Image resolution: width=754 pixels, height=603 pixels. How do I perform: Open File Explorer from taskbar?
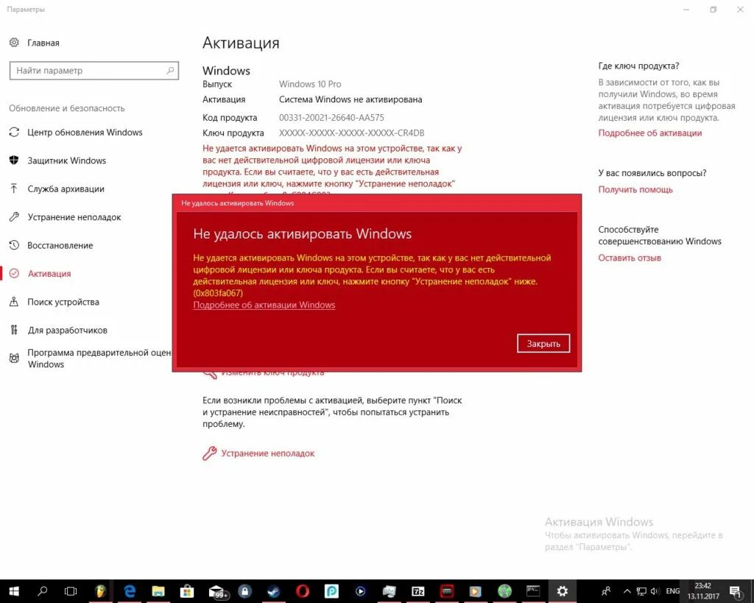(x=158, y=591)
